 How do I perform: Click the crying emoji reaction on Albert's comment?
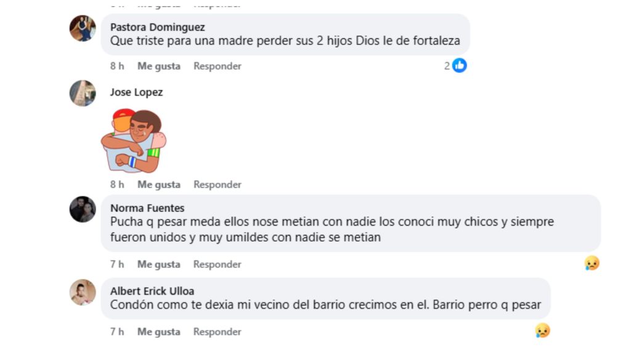[x=540, y=332]
